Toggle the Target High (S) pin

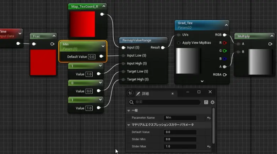pyautogui.click(x=123, y=79)
